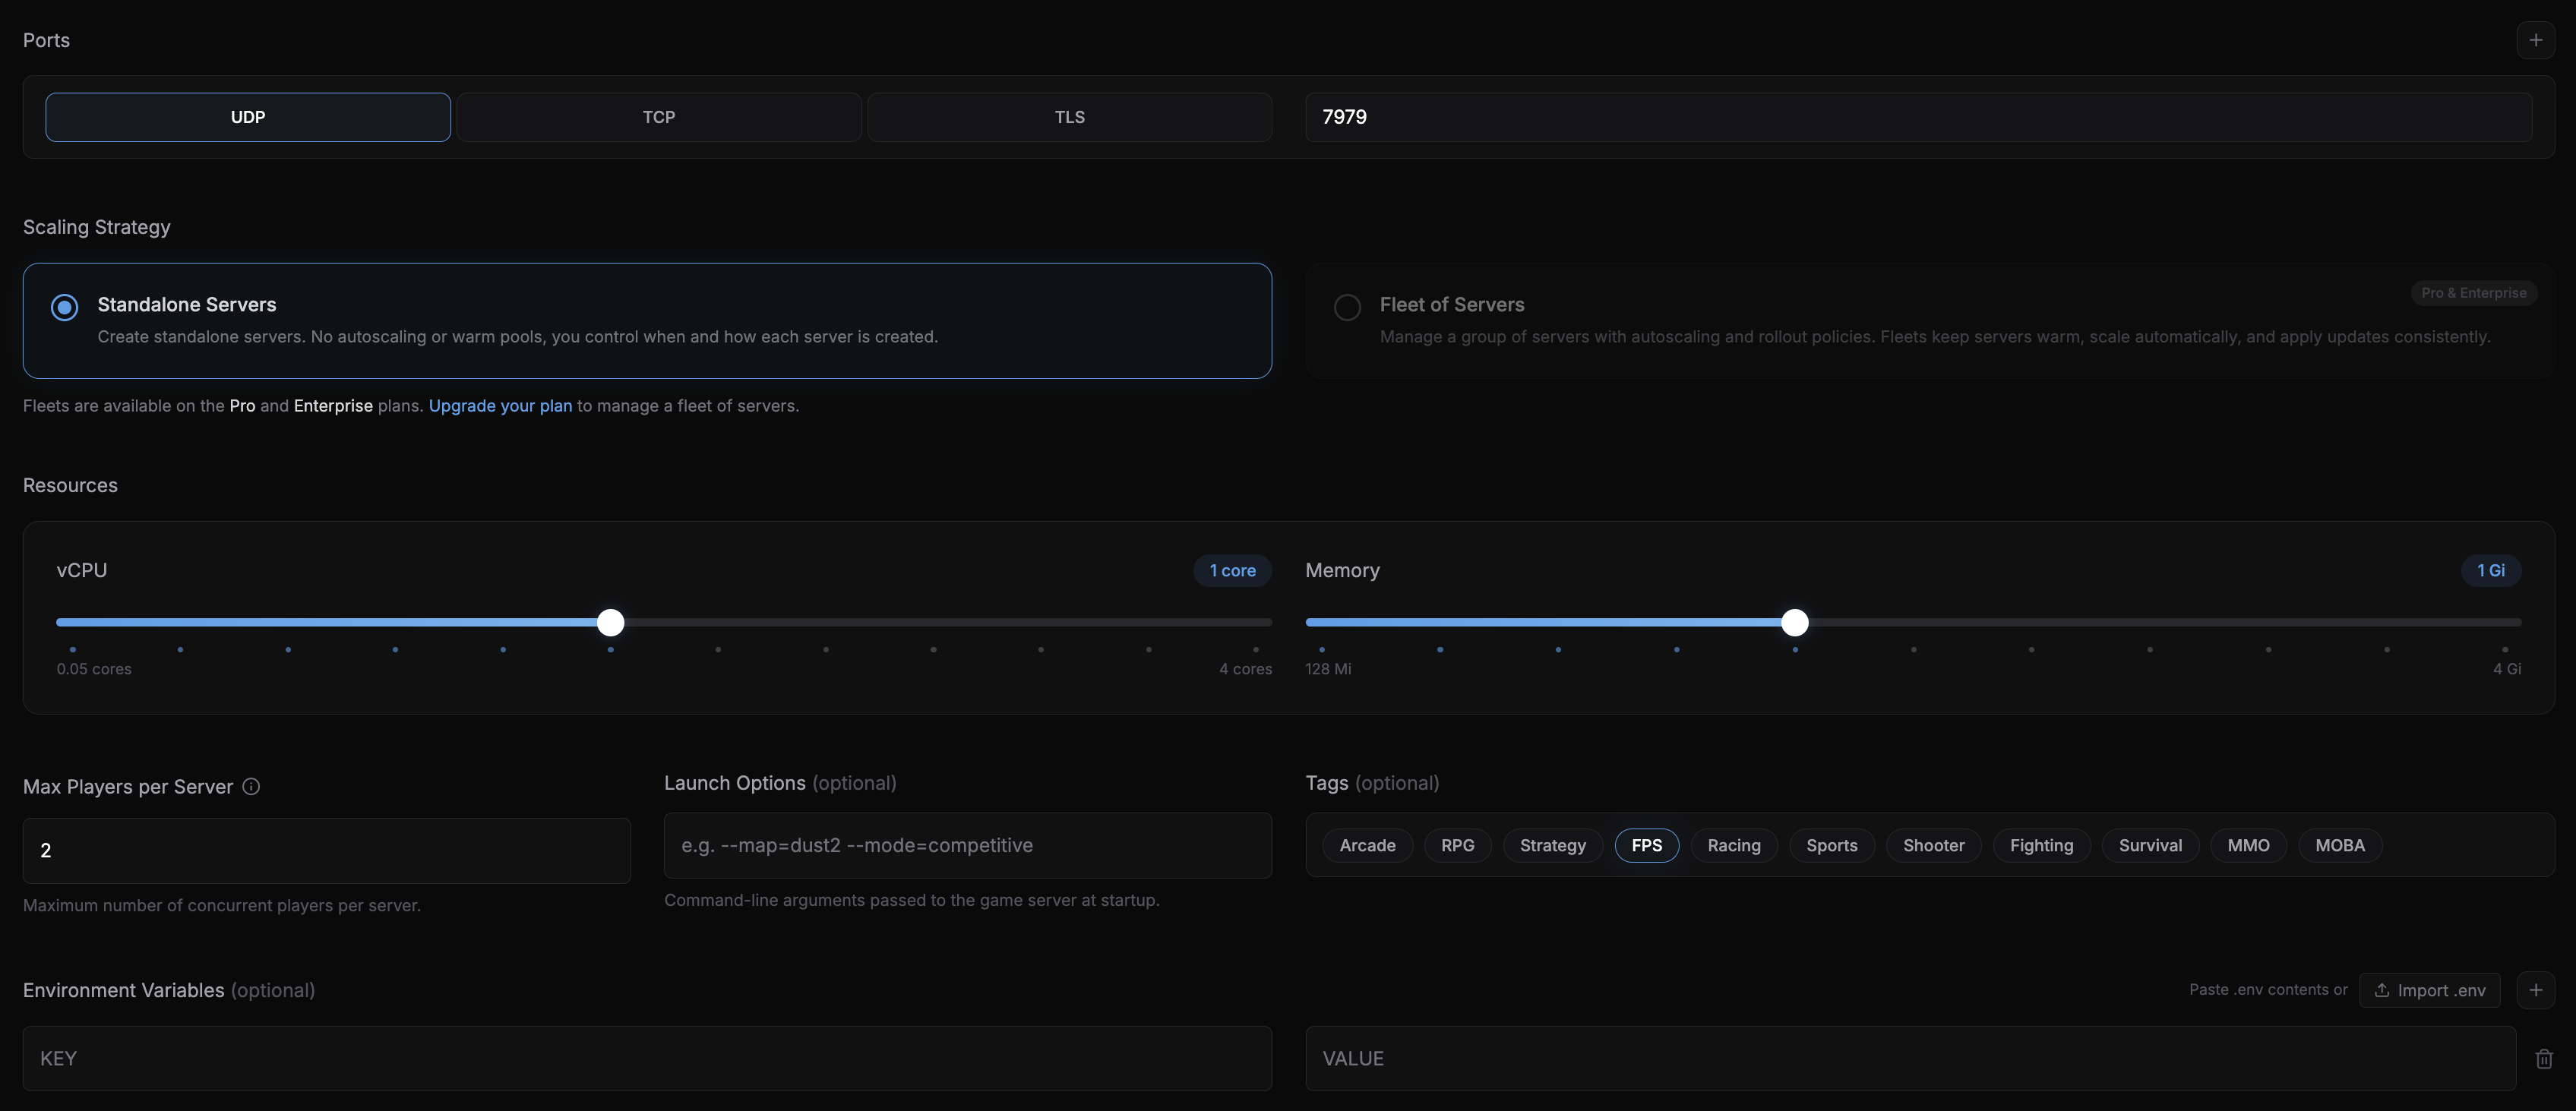
Task: Click the Pro & Enterprise badge
Action: coord(2473,293)
